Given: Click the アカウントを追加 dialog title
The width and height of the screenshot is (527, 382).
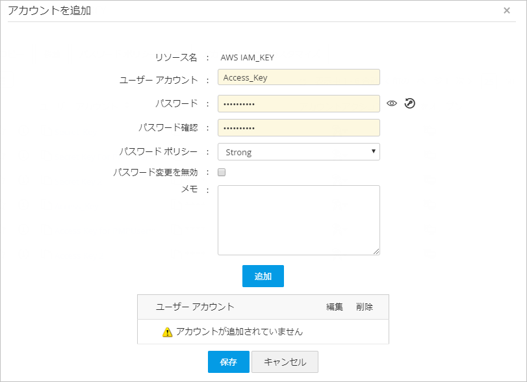Looking at the screenshot, I should coord(49,10).
